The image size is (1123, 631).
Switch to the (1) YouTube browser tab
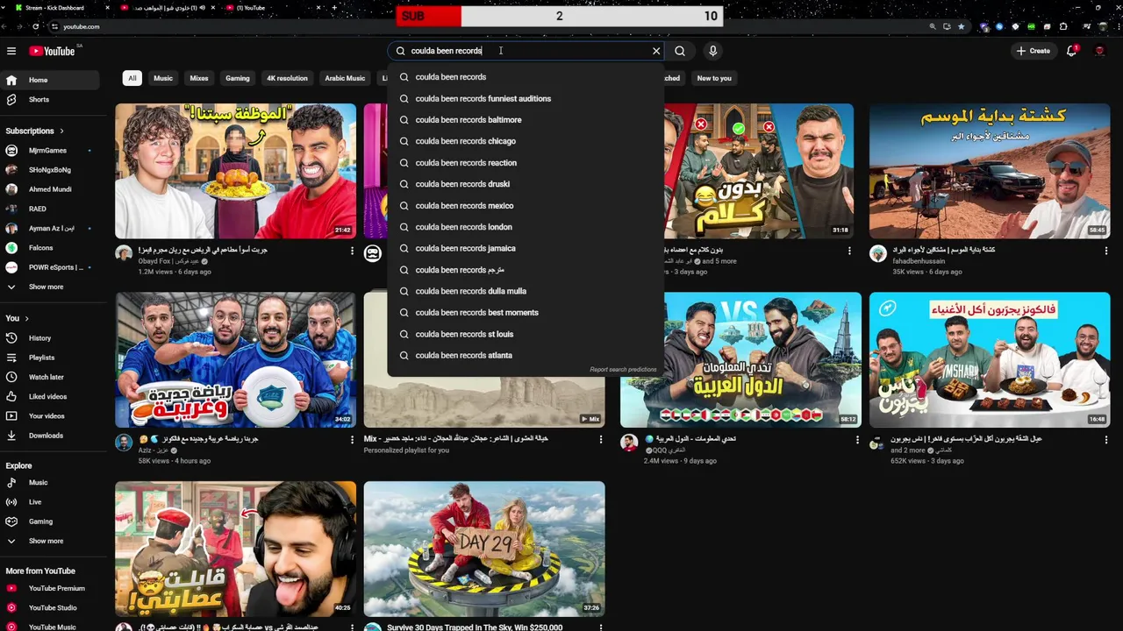click(x=272, y=8)
